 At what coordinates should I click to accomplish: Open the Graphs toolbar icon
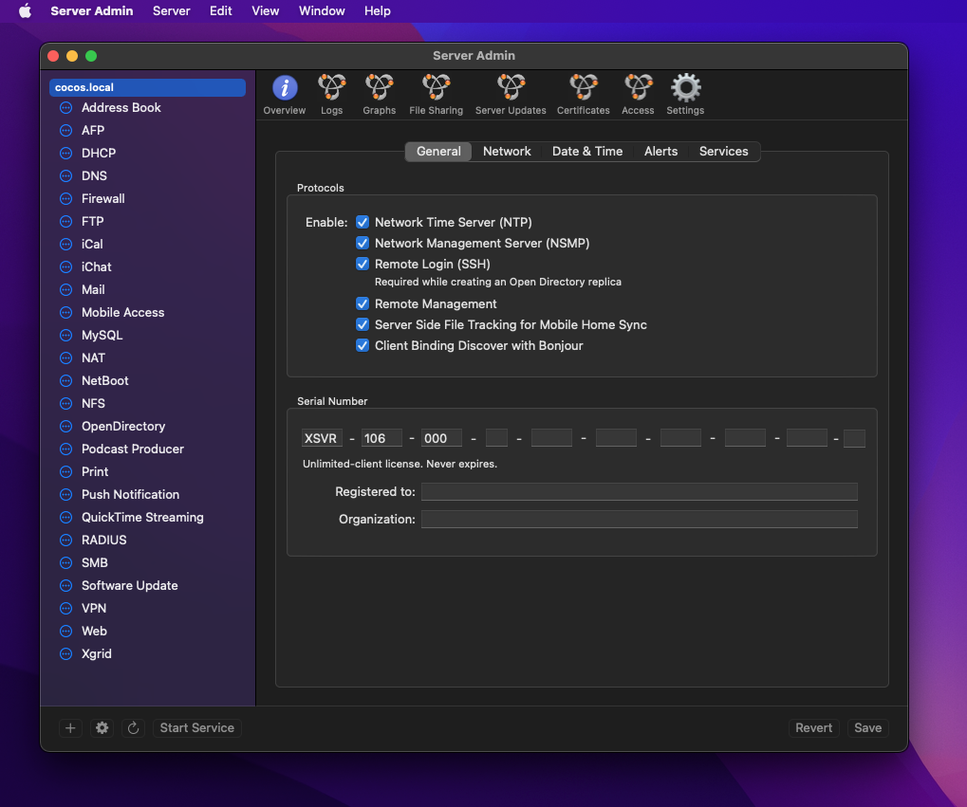[379, 95]
